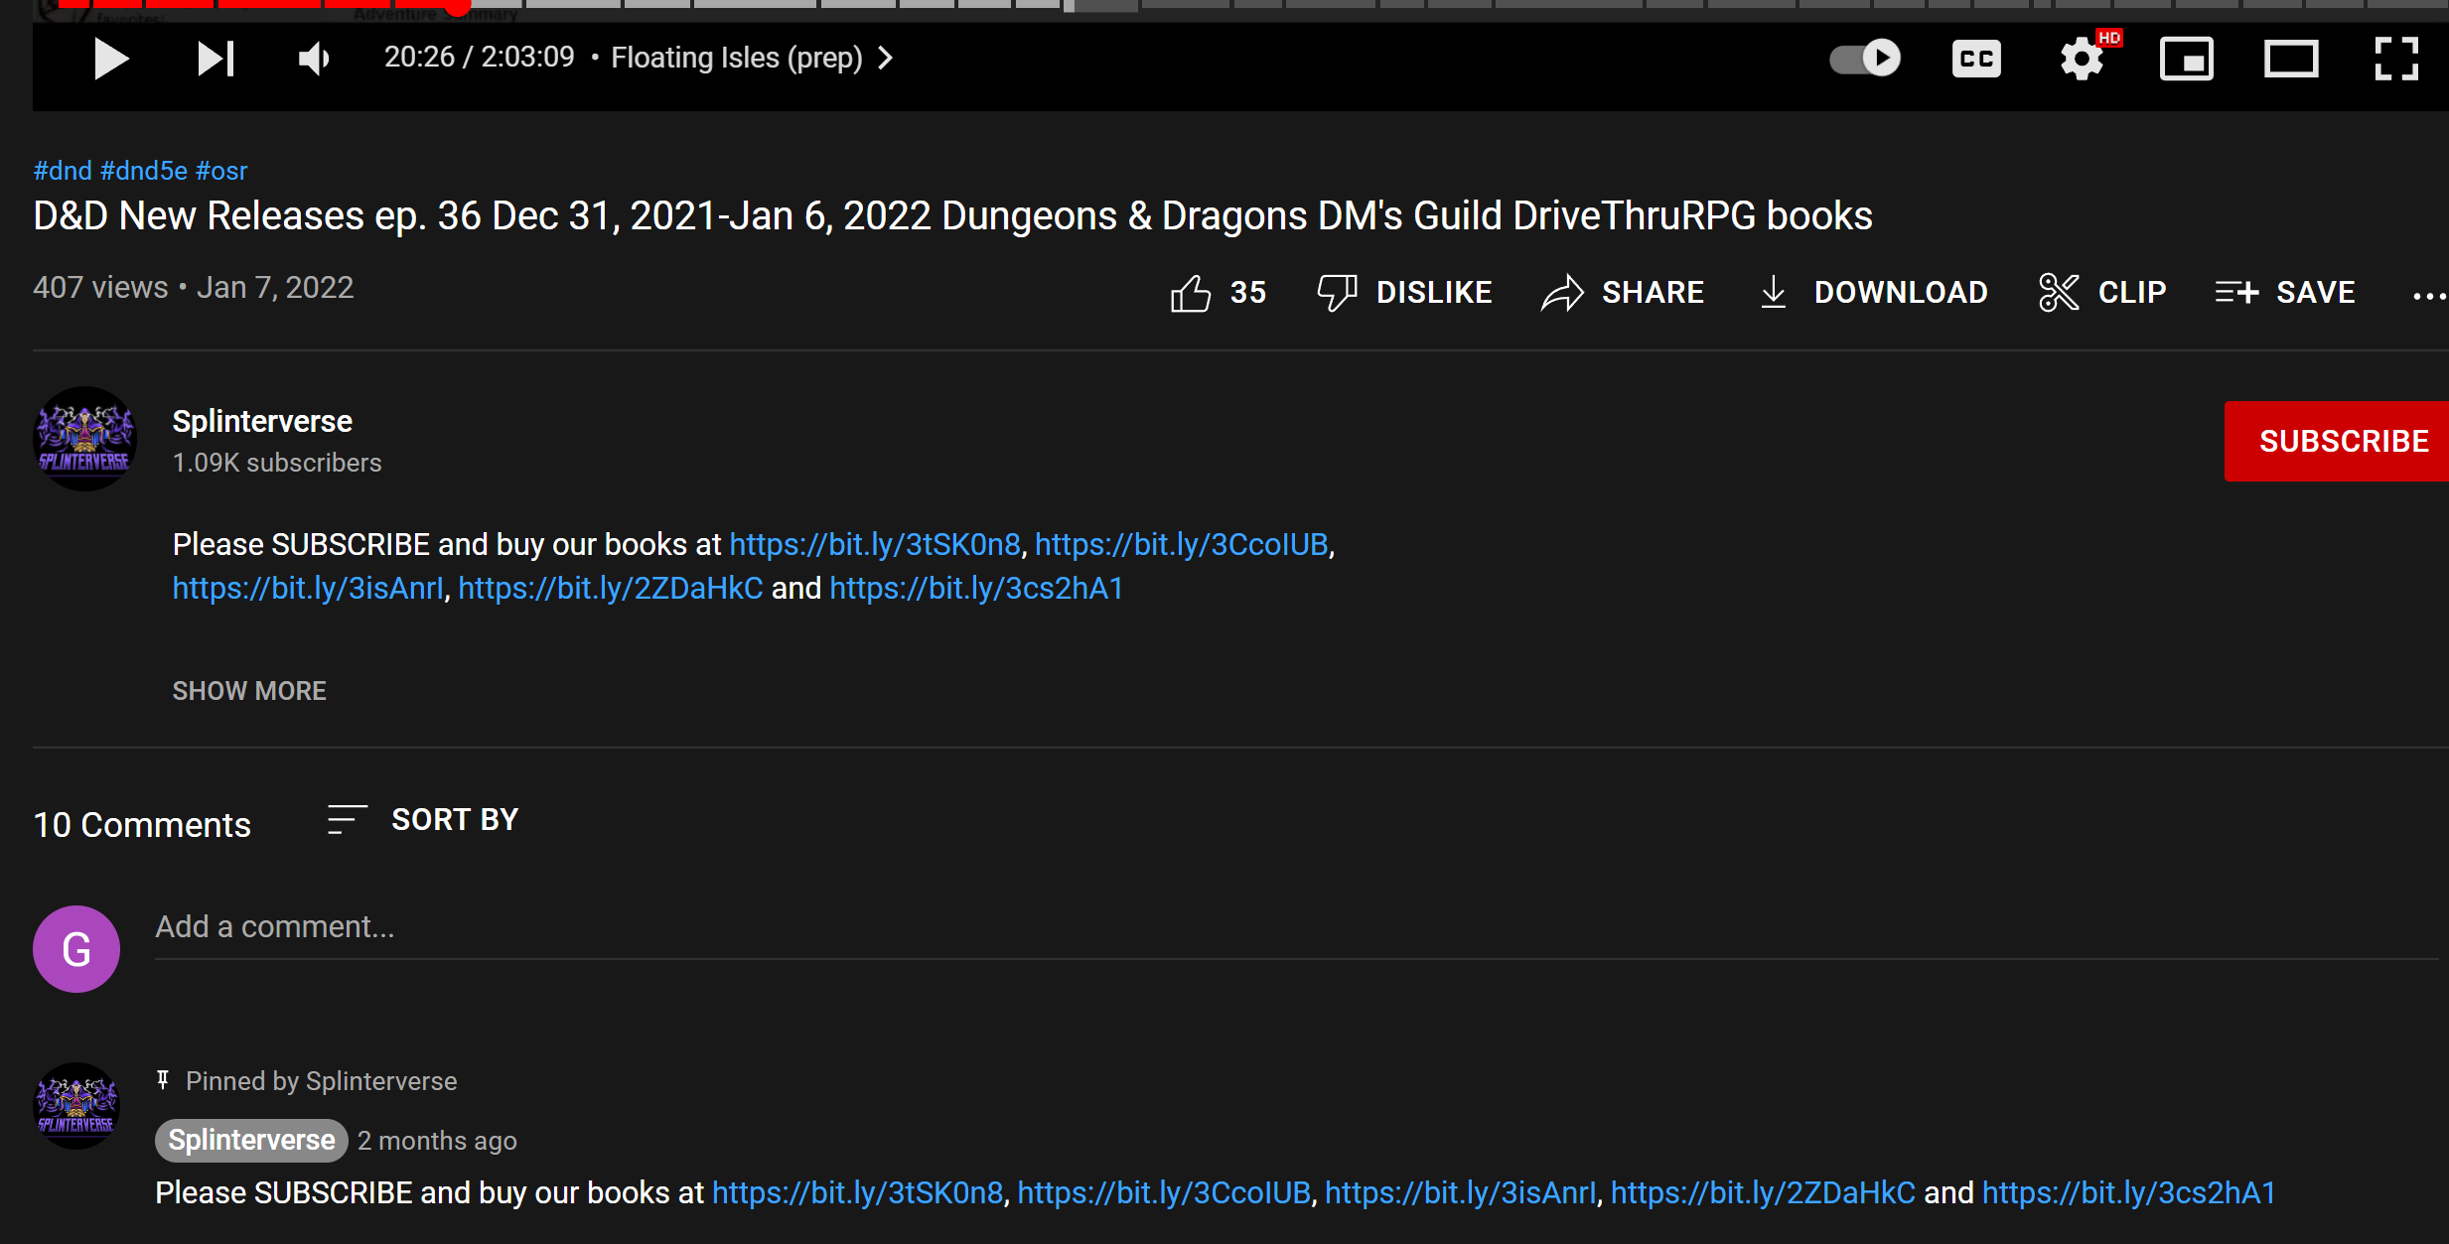Click the 1.09K subscribers text

(277, 464)
